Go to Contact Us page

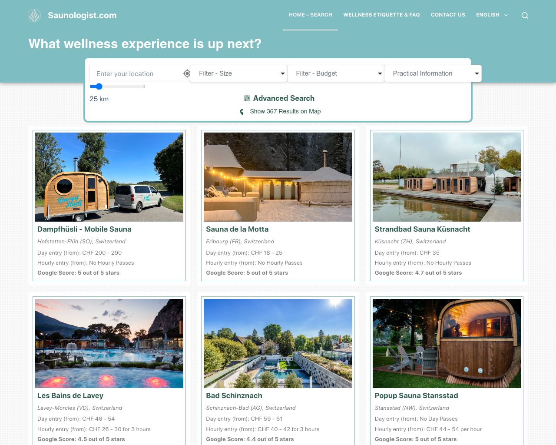click(x=448, y=15)
